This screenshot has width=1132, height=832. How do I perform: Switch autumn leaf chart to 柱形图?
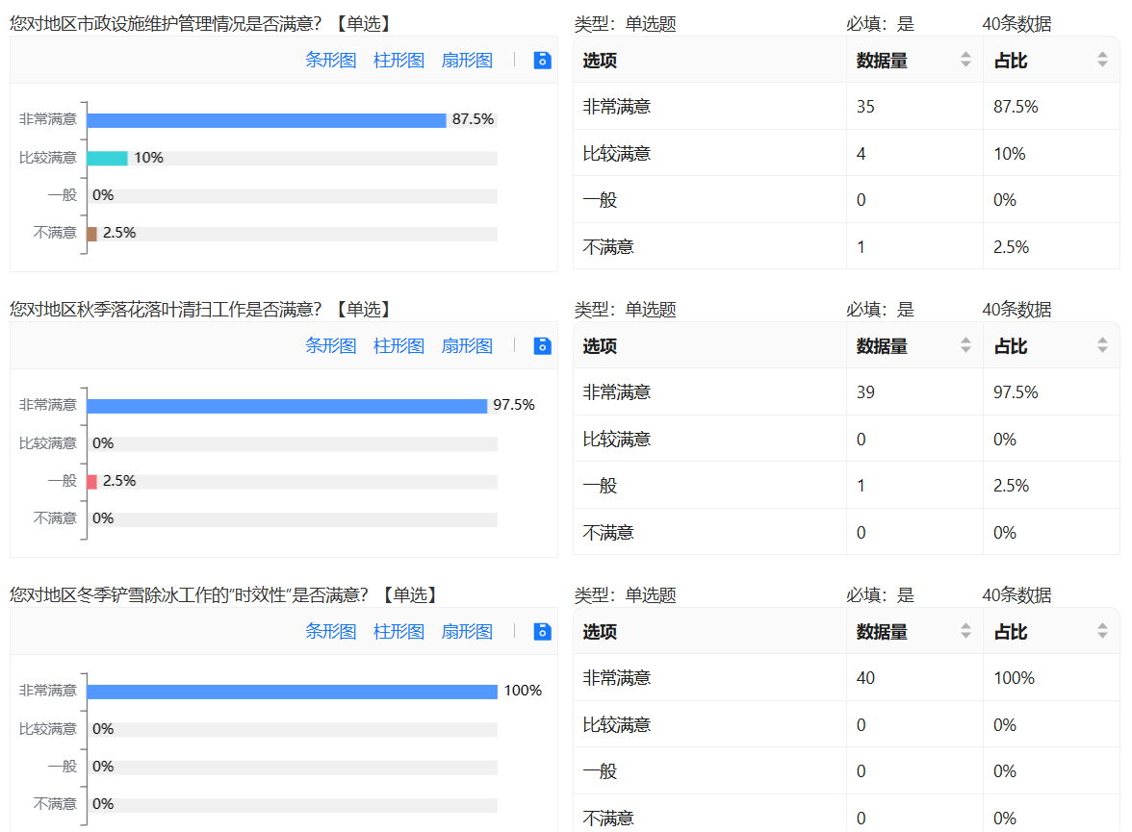pyautogui.click(x=399, y=345)
